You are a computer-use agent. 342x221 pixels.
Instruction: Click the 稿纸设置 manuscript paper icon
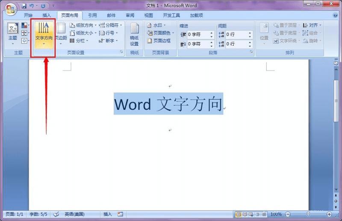coord(134,35)
